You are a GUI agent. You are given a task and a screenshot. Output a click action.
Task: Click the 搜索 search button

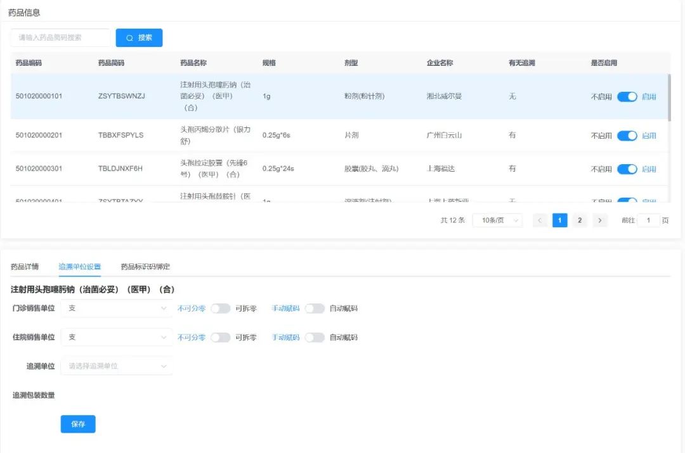click(x=139, y=37)
